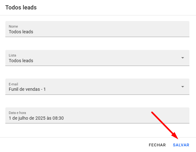Click the 'Nome' field label

(x=13, y=26)
